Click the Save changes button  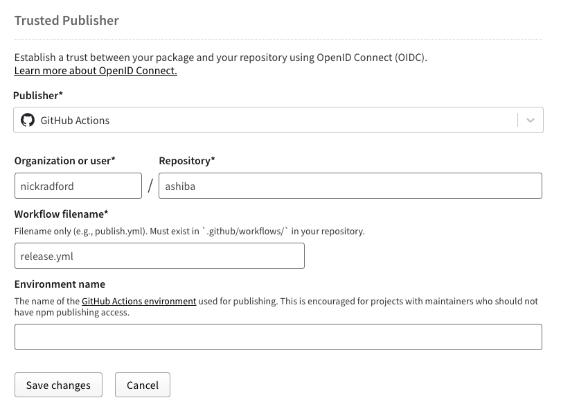click(58, 385)
